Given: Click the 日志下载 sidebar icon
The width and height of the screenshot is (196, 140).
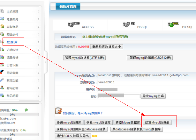Looking at the screenshot, I should [2, 65].
